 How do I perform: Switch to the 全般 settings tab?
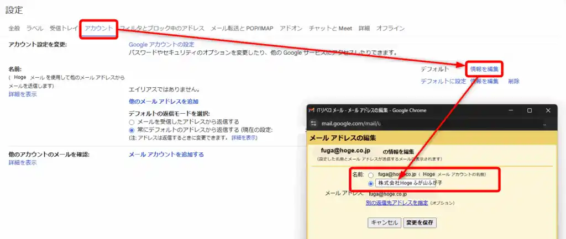click(x=14, y=28)
